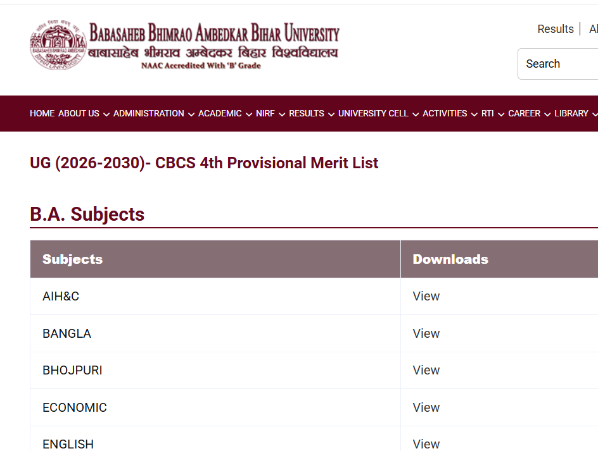Viewport: 598px width, 451px height.
Task: Expand the Activities dropdown chevron
Action: pos(474,114)
